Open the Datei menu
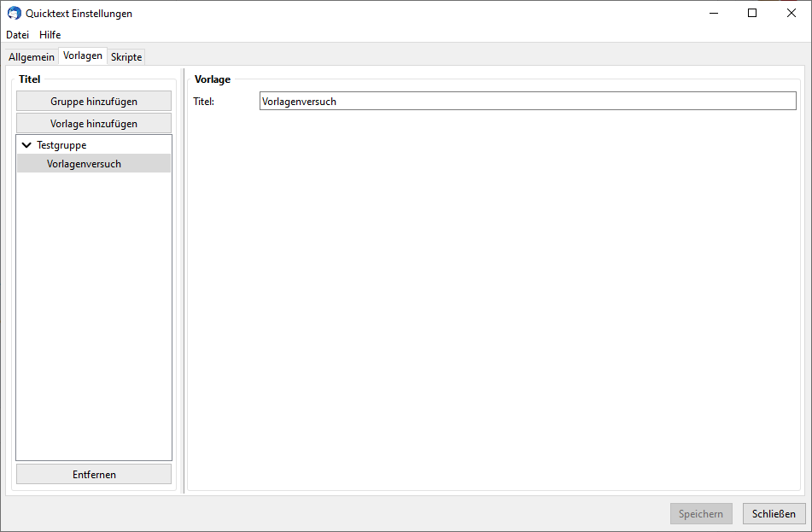Screen dimensions: 812x532 pos(18,35)
